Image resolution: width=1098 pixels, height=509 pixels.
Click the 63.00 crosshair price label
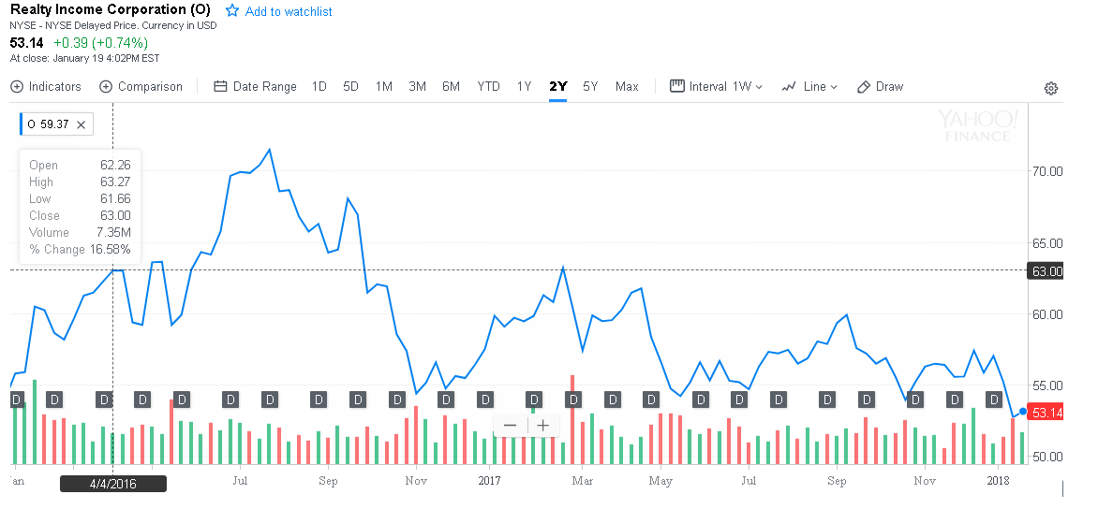(1046, 270)
